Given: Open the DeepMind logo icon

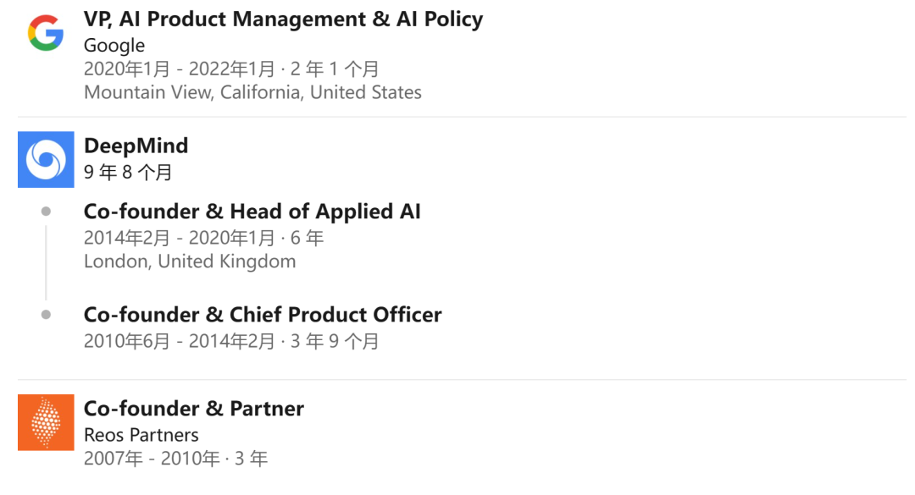Looking at the screenshot, I should 46,159.
